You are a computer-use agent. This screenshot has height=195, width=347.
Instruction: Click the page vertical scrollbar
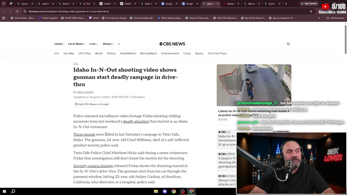coord(346,39)
